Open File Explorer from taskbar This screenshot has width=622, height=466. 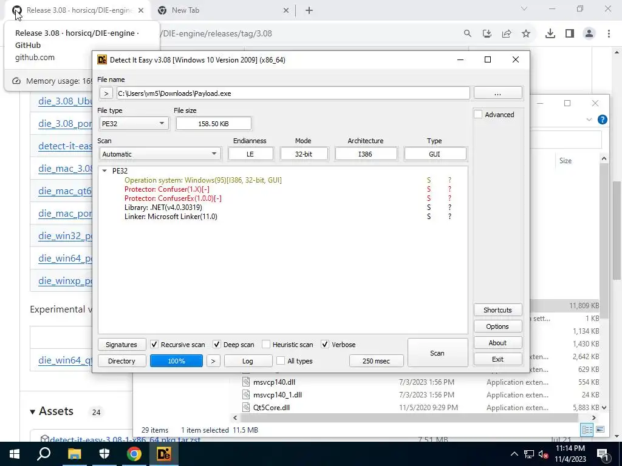[x=73, y=454]
